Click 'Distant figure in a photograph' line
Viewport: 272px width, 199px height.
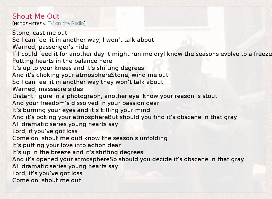(x=115, y=96)
